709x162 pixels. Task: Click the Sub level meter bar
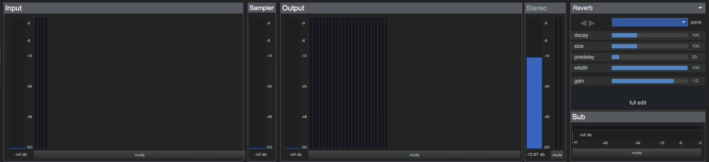tap(637, 128)
